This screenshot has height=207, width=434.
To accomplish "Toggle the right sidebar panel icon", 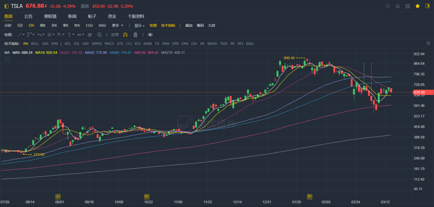I will pyautogui.click(x=427, y=6).
